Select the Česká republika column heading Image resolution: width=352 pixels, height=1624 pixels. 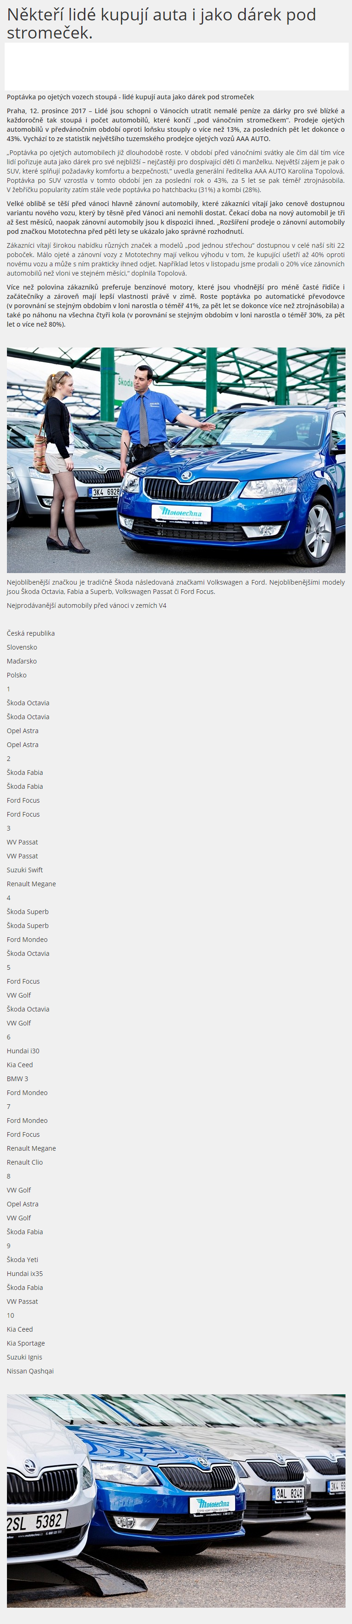(x=31, y=633)
